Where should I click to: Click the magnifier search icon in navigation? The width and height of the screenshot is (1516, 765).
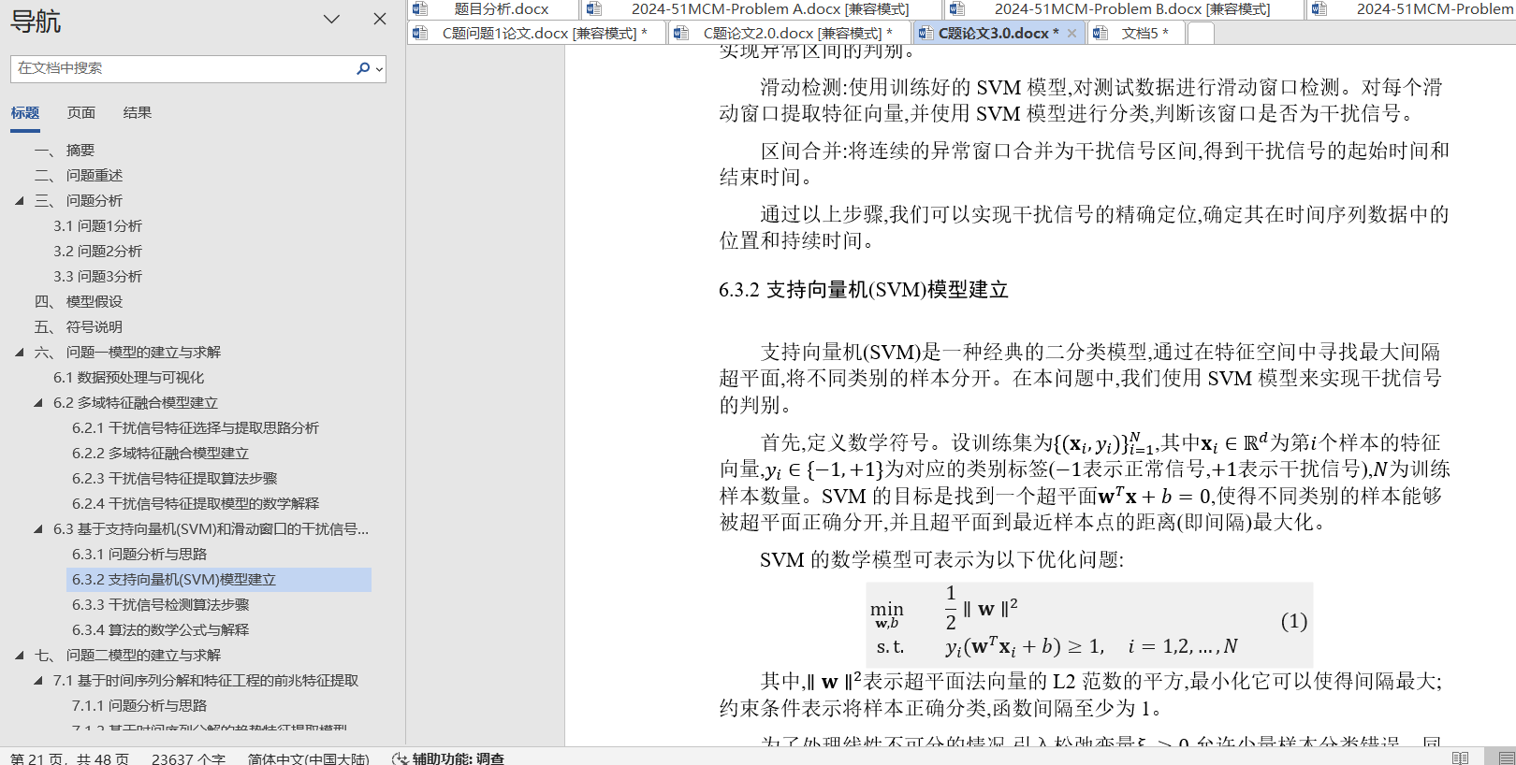tap(363, 68)
